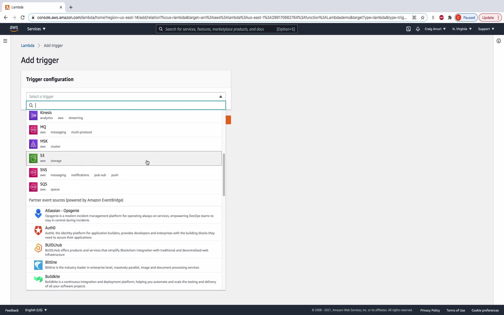Screen dimensions: 504x315
Task: Click the S extension icon in toolbar
Action: [x=433, y=17]
